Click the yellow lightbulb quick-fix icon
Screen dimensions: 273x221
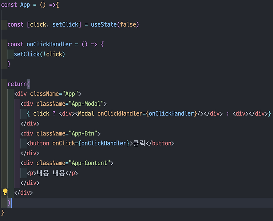[5, 192]
